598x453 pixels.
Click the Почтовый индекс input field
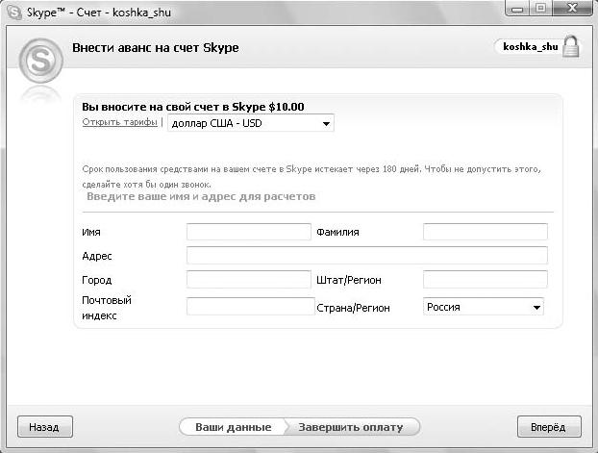pos(251,307)
